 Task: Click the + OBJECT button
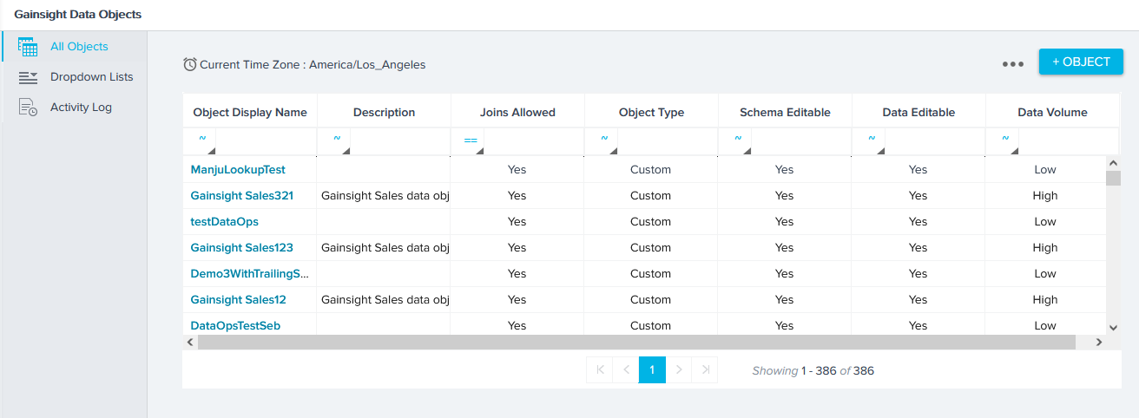pos(1081,62)
